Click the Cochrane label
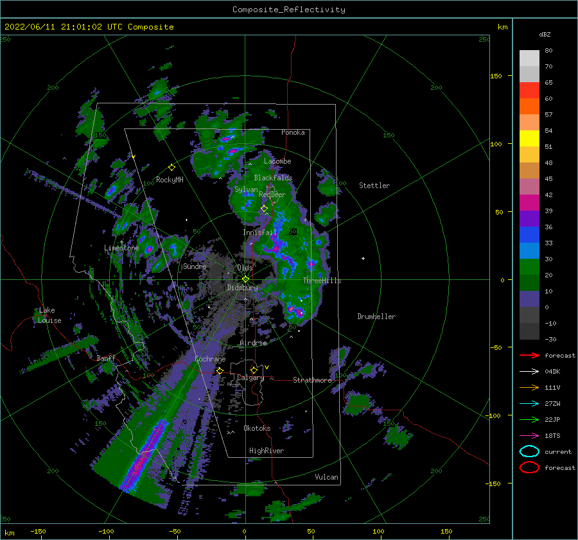 [x=210, y=359]
